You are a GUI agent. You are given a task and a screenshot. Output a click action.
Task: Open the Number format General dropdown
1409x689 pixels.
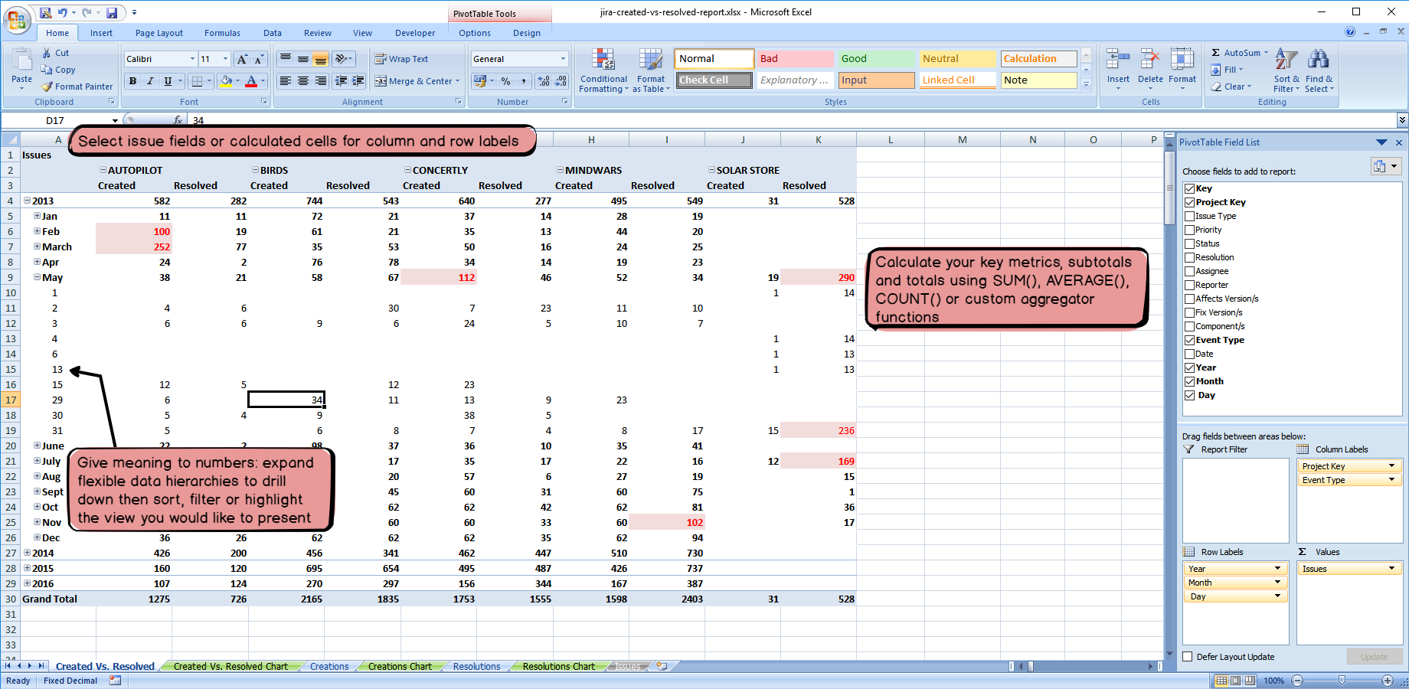[x=563, y=59]
